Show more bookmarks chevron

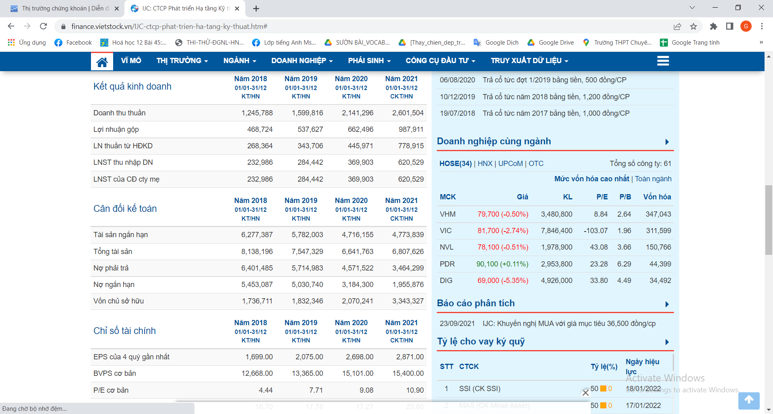point(761,43)
